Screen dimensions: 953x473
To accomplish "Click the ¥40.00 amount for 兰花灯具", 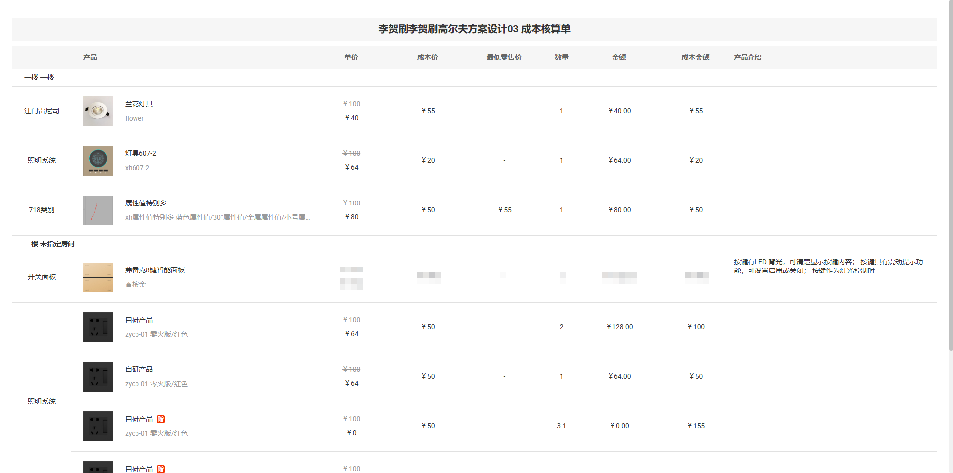I will (x=619, y=111).
